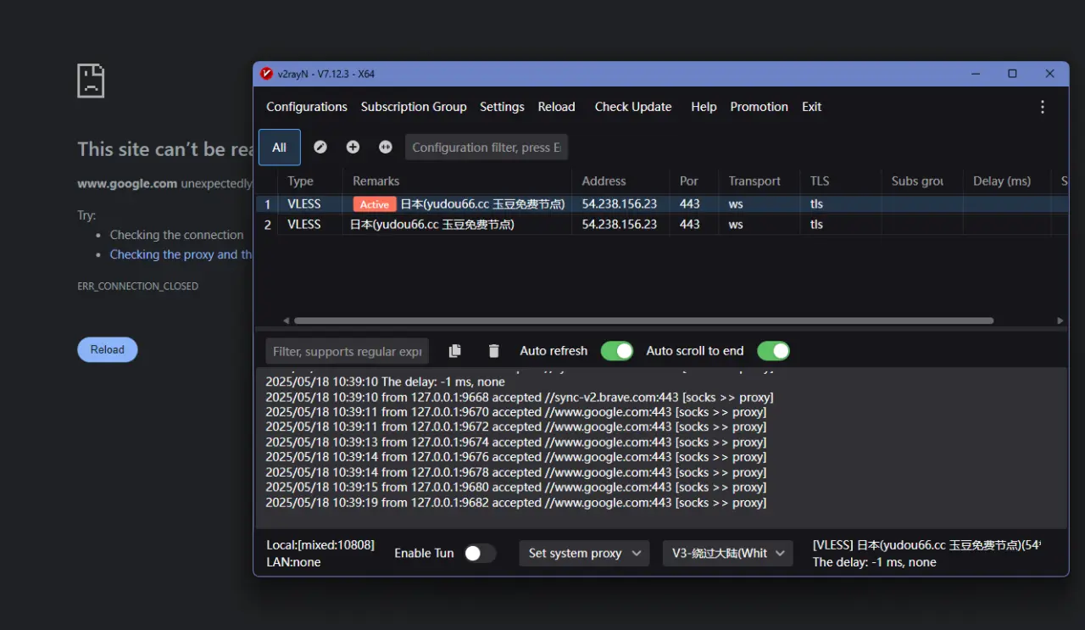Click www.google.com text in browser error page
1085x630 pixels.
[127, 183]
